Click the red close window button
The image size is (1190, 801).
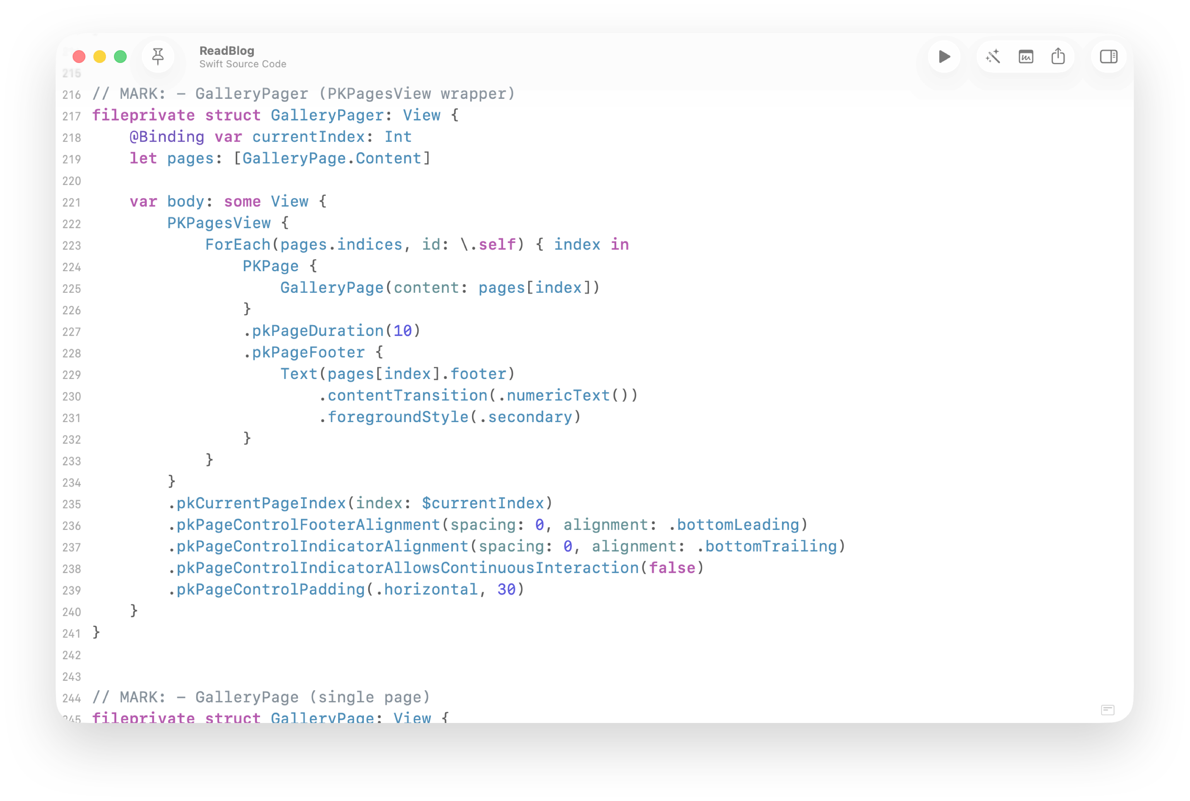(x=79, y=57)
